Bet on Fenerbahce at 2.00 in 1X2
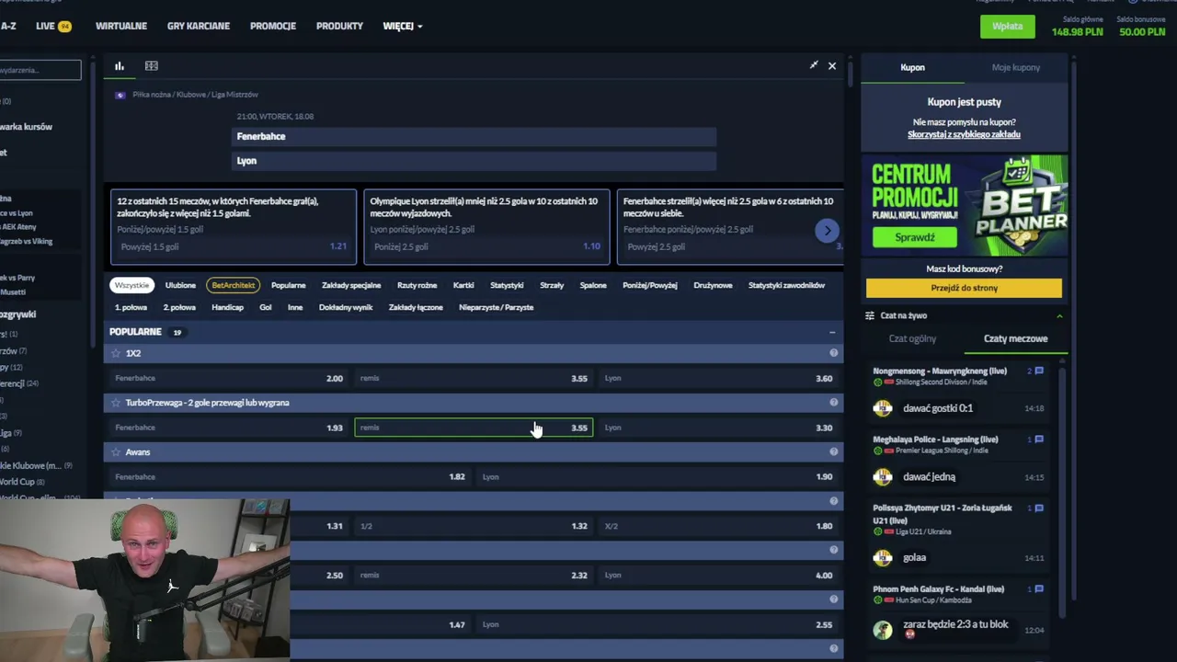 [x=229, y=378]
